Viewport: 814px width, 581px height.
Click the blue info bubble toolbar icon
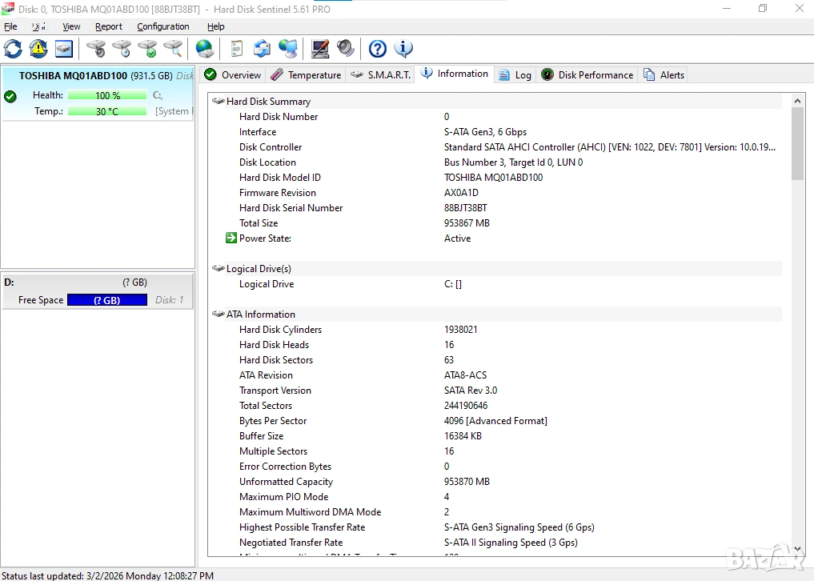coord(403,49)
